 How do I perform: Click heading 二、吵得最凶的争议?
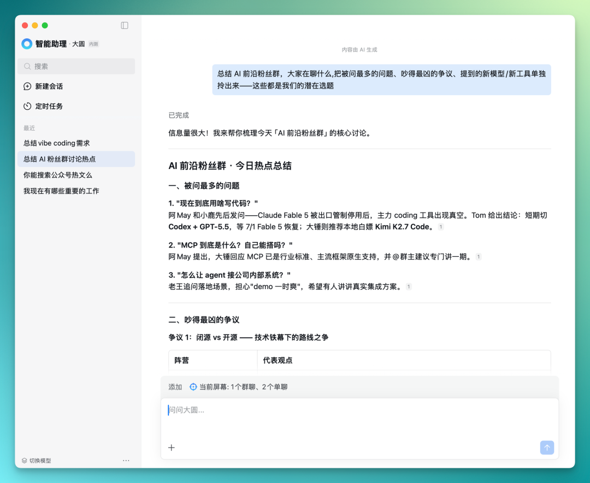point(204,320)
